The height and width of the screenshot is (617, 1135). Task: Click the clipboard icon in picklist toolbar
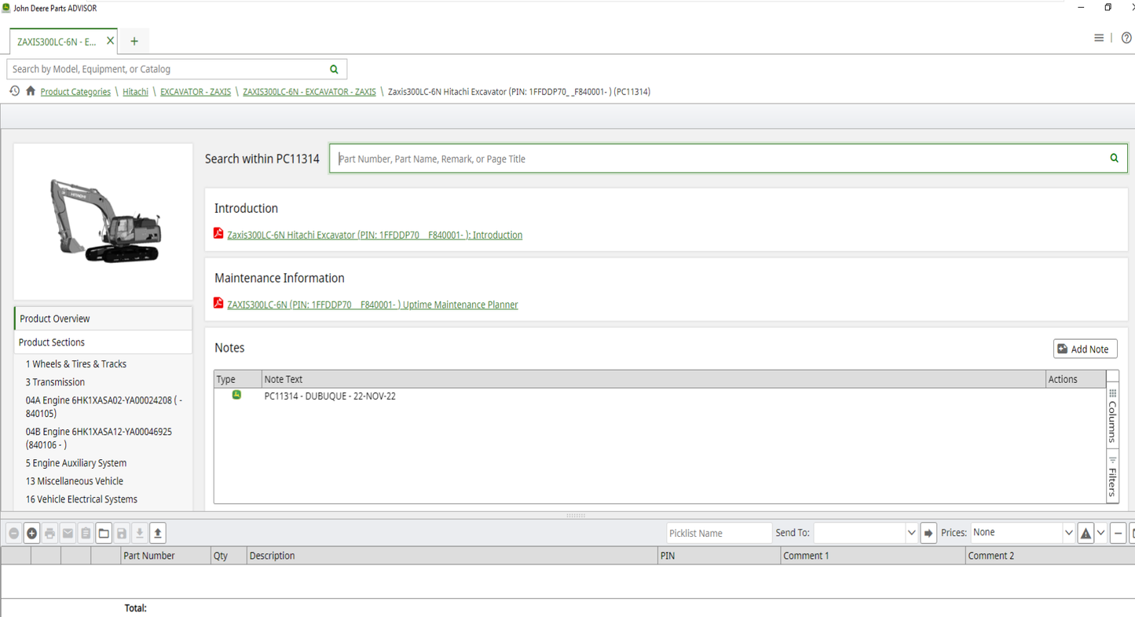point(86,533)
